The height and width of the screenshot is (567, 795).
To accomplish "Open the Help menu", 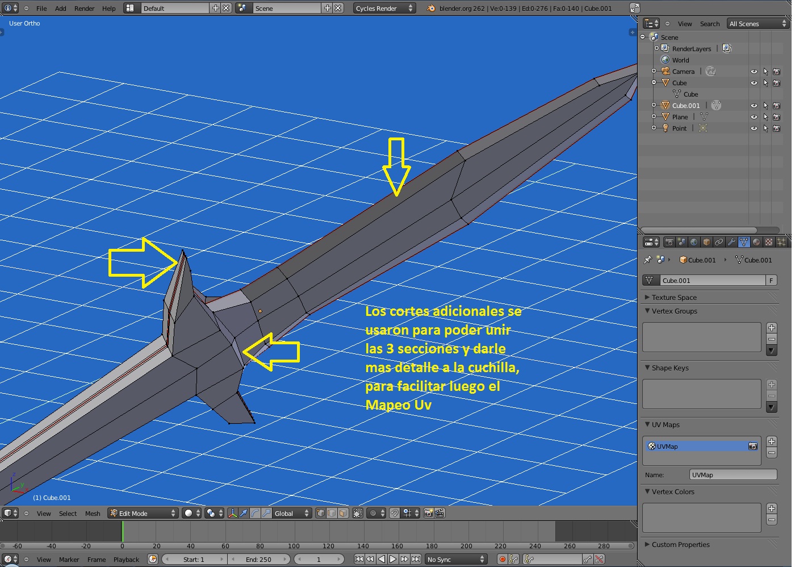I will coord(109,9).
